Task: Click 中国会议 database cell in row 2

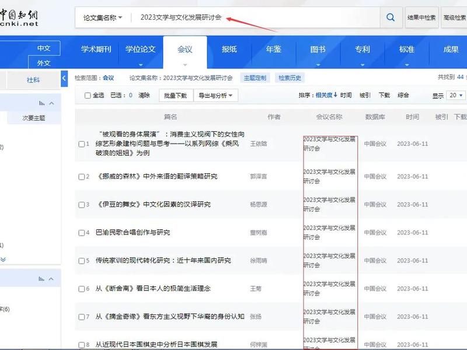Action: pos(375,177)
